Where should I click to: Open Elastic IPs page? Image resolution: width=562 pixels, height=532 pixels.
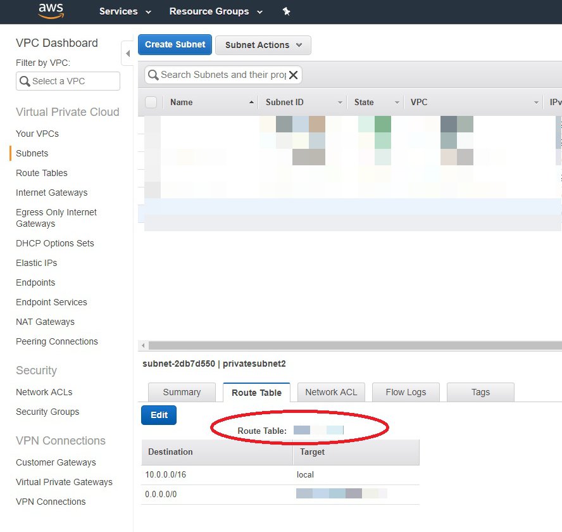pos(37,263)
